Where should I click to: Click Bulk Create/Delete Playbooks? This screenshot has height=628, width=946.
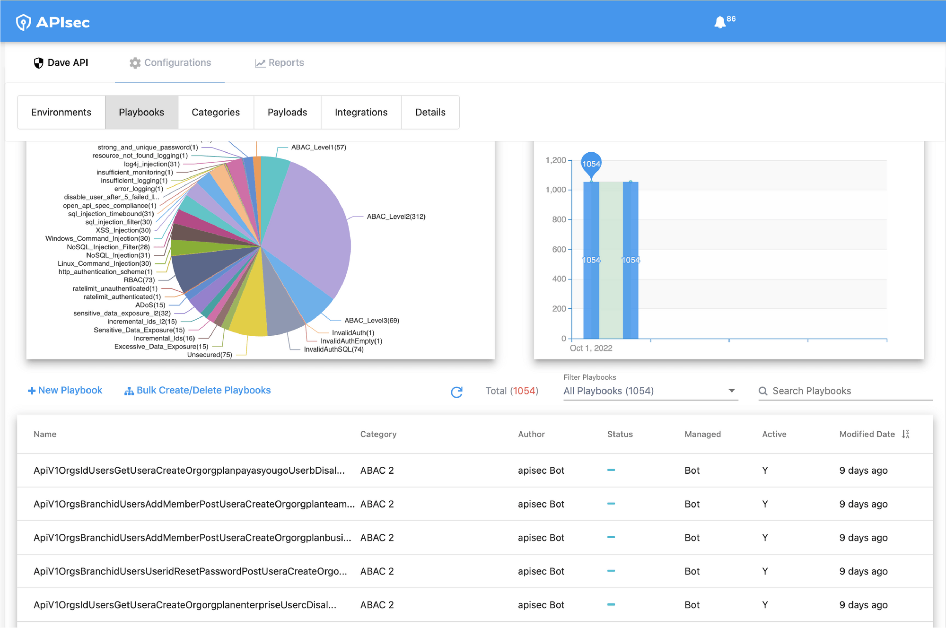pyautogui.click(x=203, y=390)
